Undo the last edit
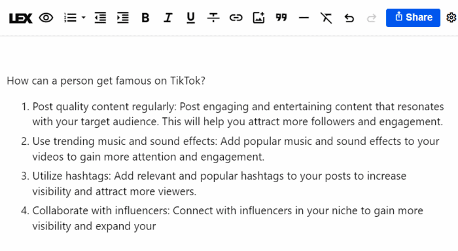Screen dimensions: 458x251 [349, 18]
